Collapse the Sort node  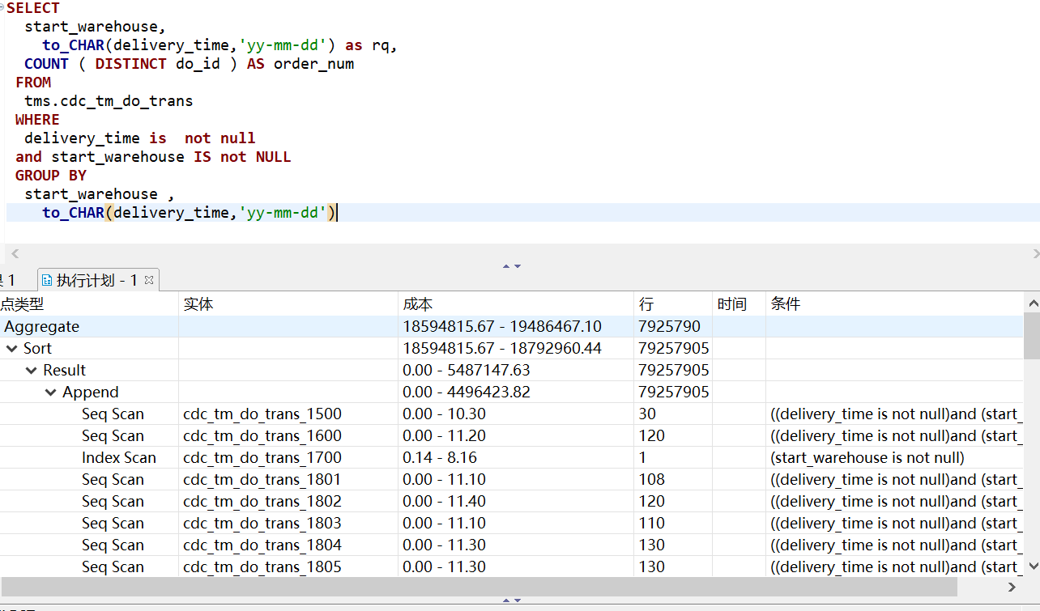tap(12, 349)
